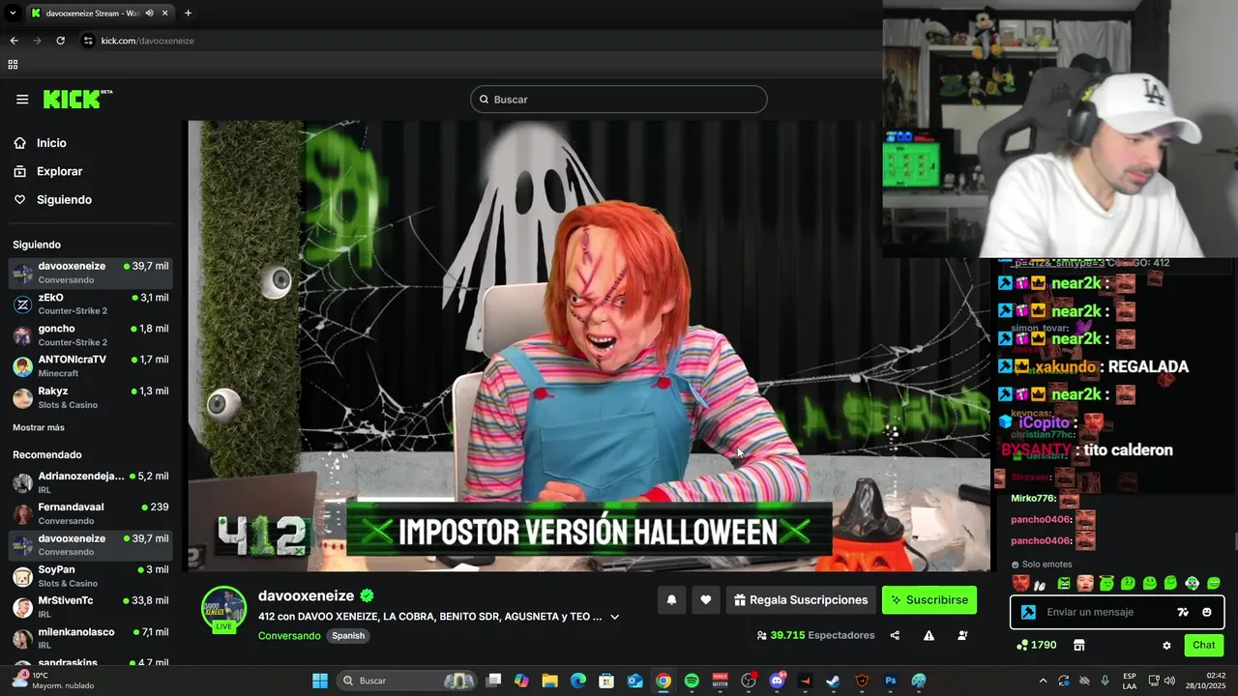Click the heart follow icon

point(706,600)
